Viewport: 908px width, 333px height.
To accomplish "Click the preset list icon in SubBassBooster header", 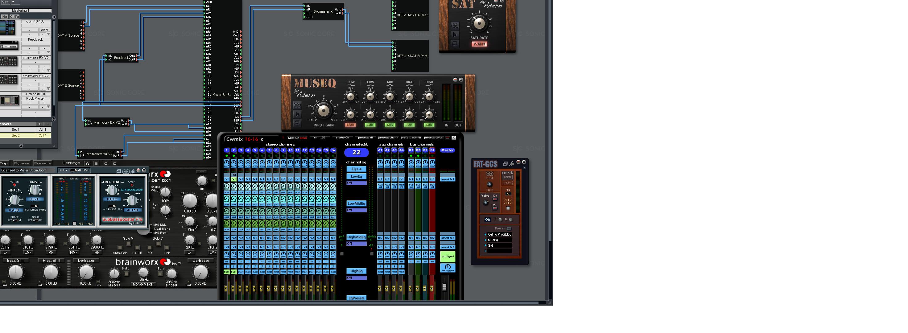I will point(119,171).
